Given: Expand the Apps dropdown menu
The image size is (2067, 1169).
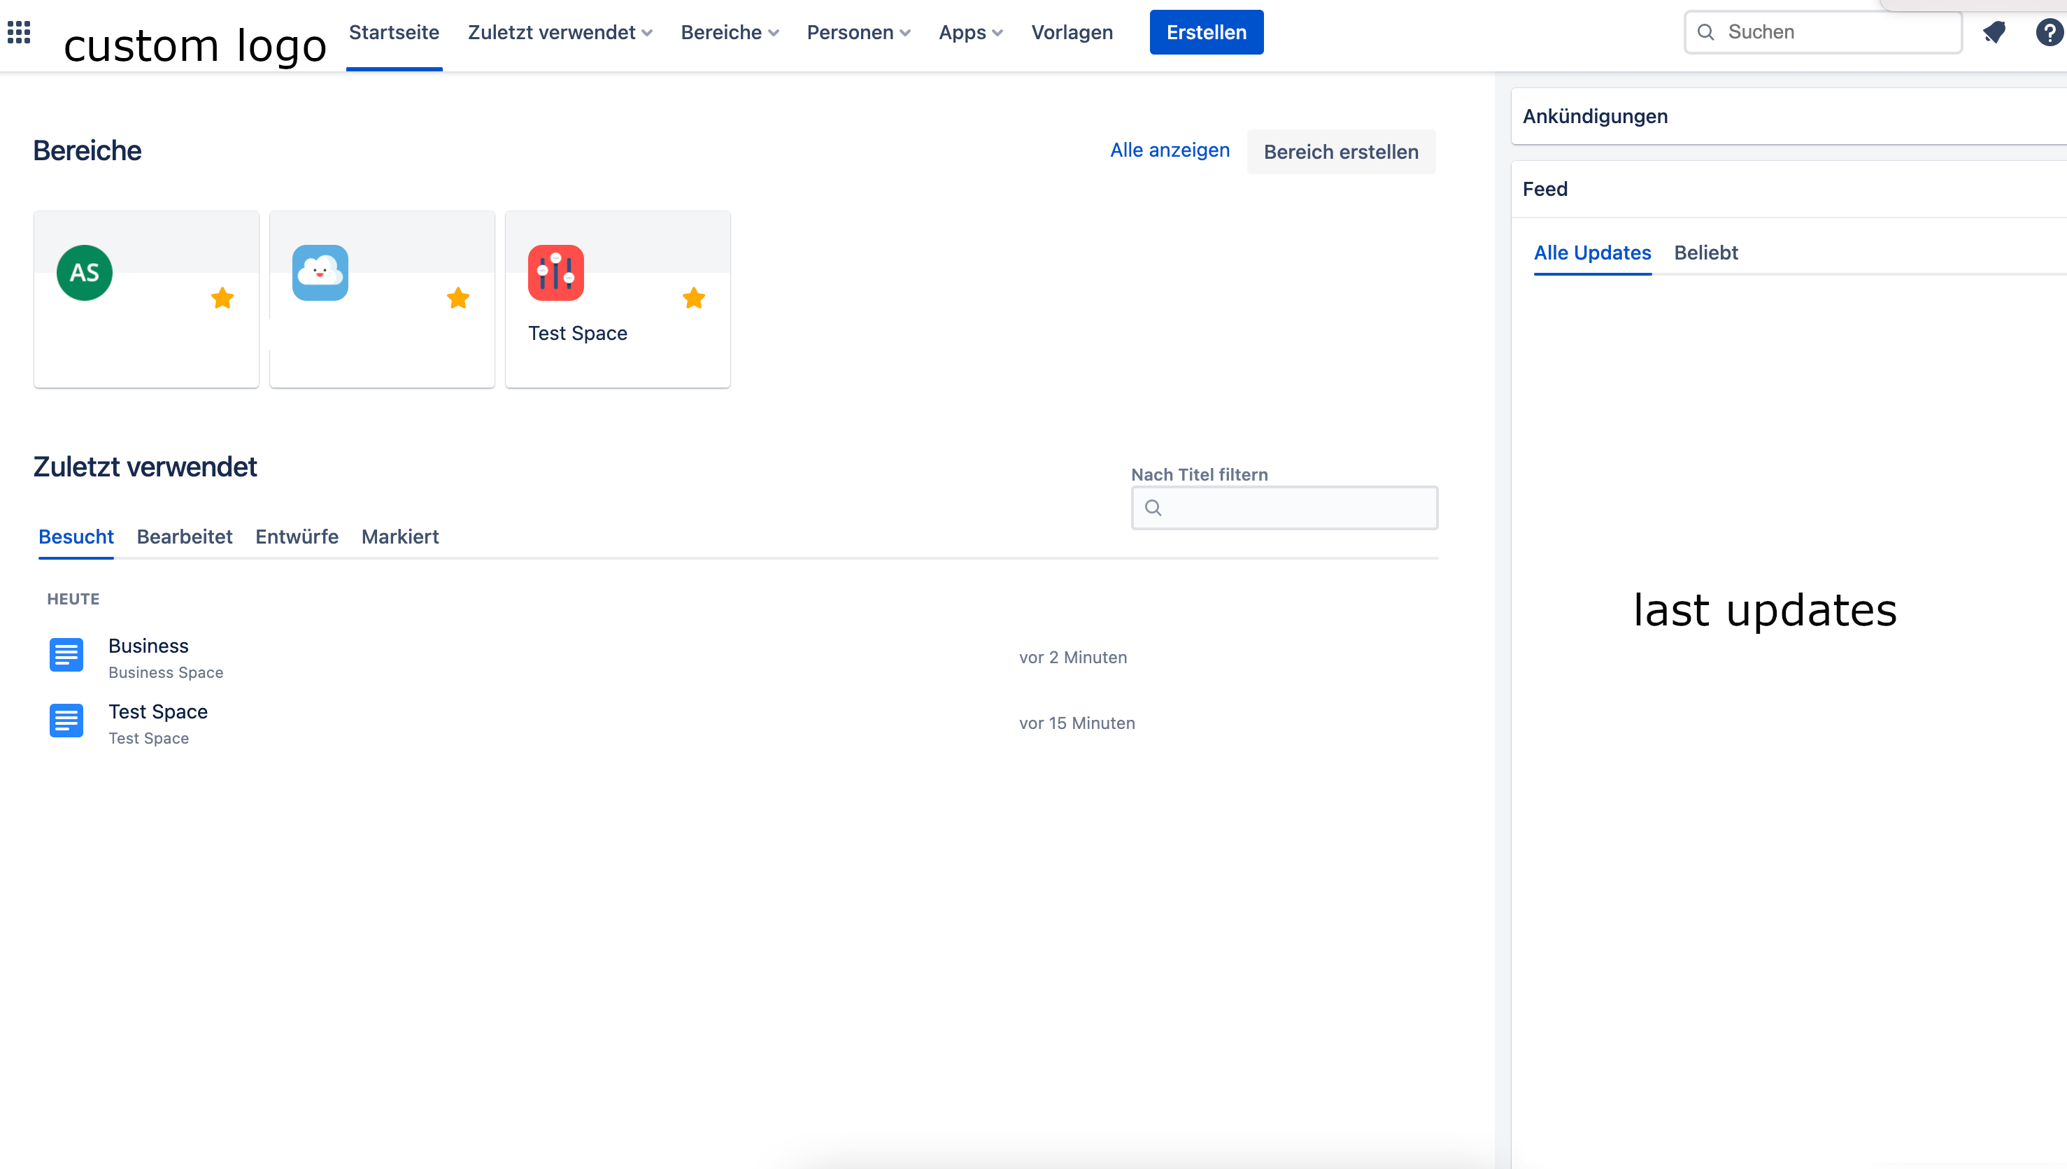Looking at the screenshot, I should pos(972,32).
